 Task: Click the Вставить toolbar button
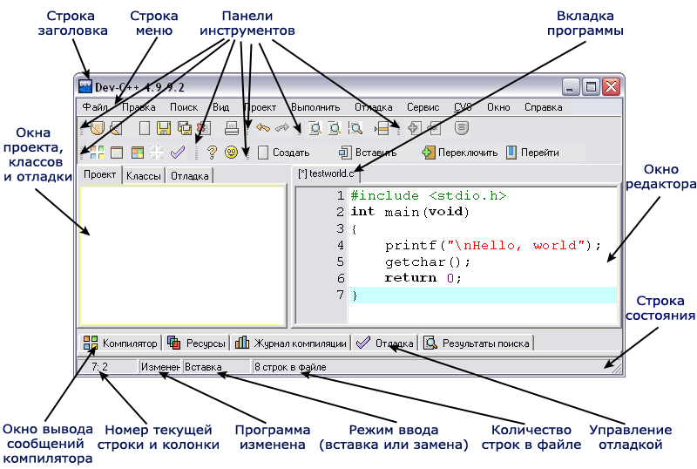click(x=367, y=153)
